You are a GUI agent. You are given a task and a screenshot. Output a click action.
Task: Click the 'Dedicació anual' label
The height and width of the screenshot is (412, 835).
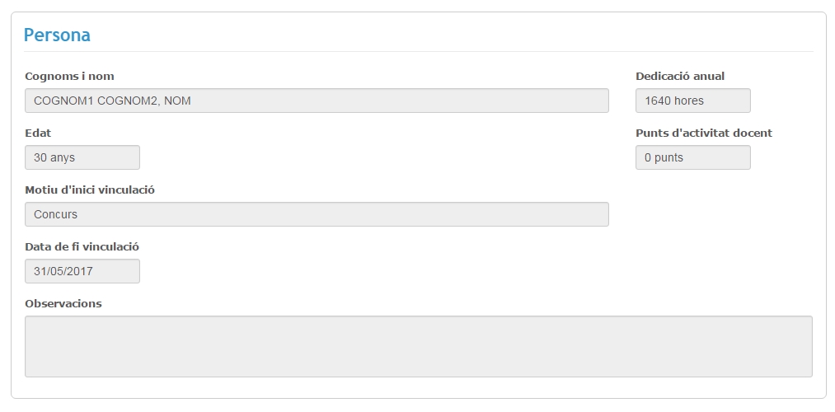click(x=680, y=77)
